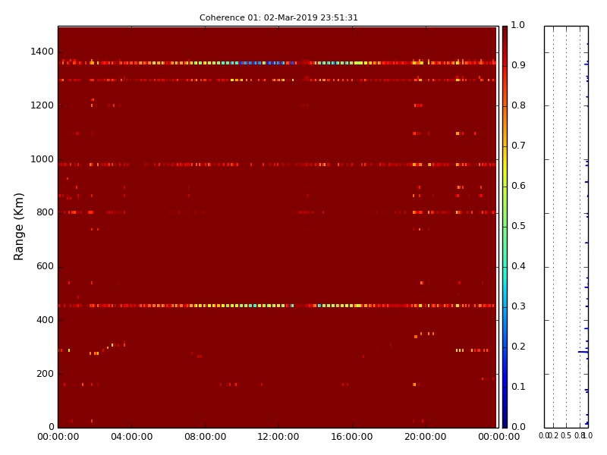This screenshot has height=455, width=607.
Task: Click the 20:00:00 time axis label
Action: pyautogui.click(x=426, y=437)
